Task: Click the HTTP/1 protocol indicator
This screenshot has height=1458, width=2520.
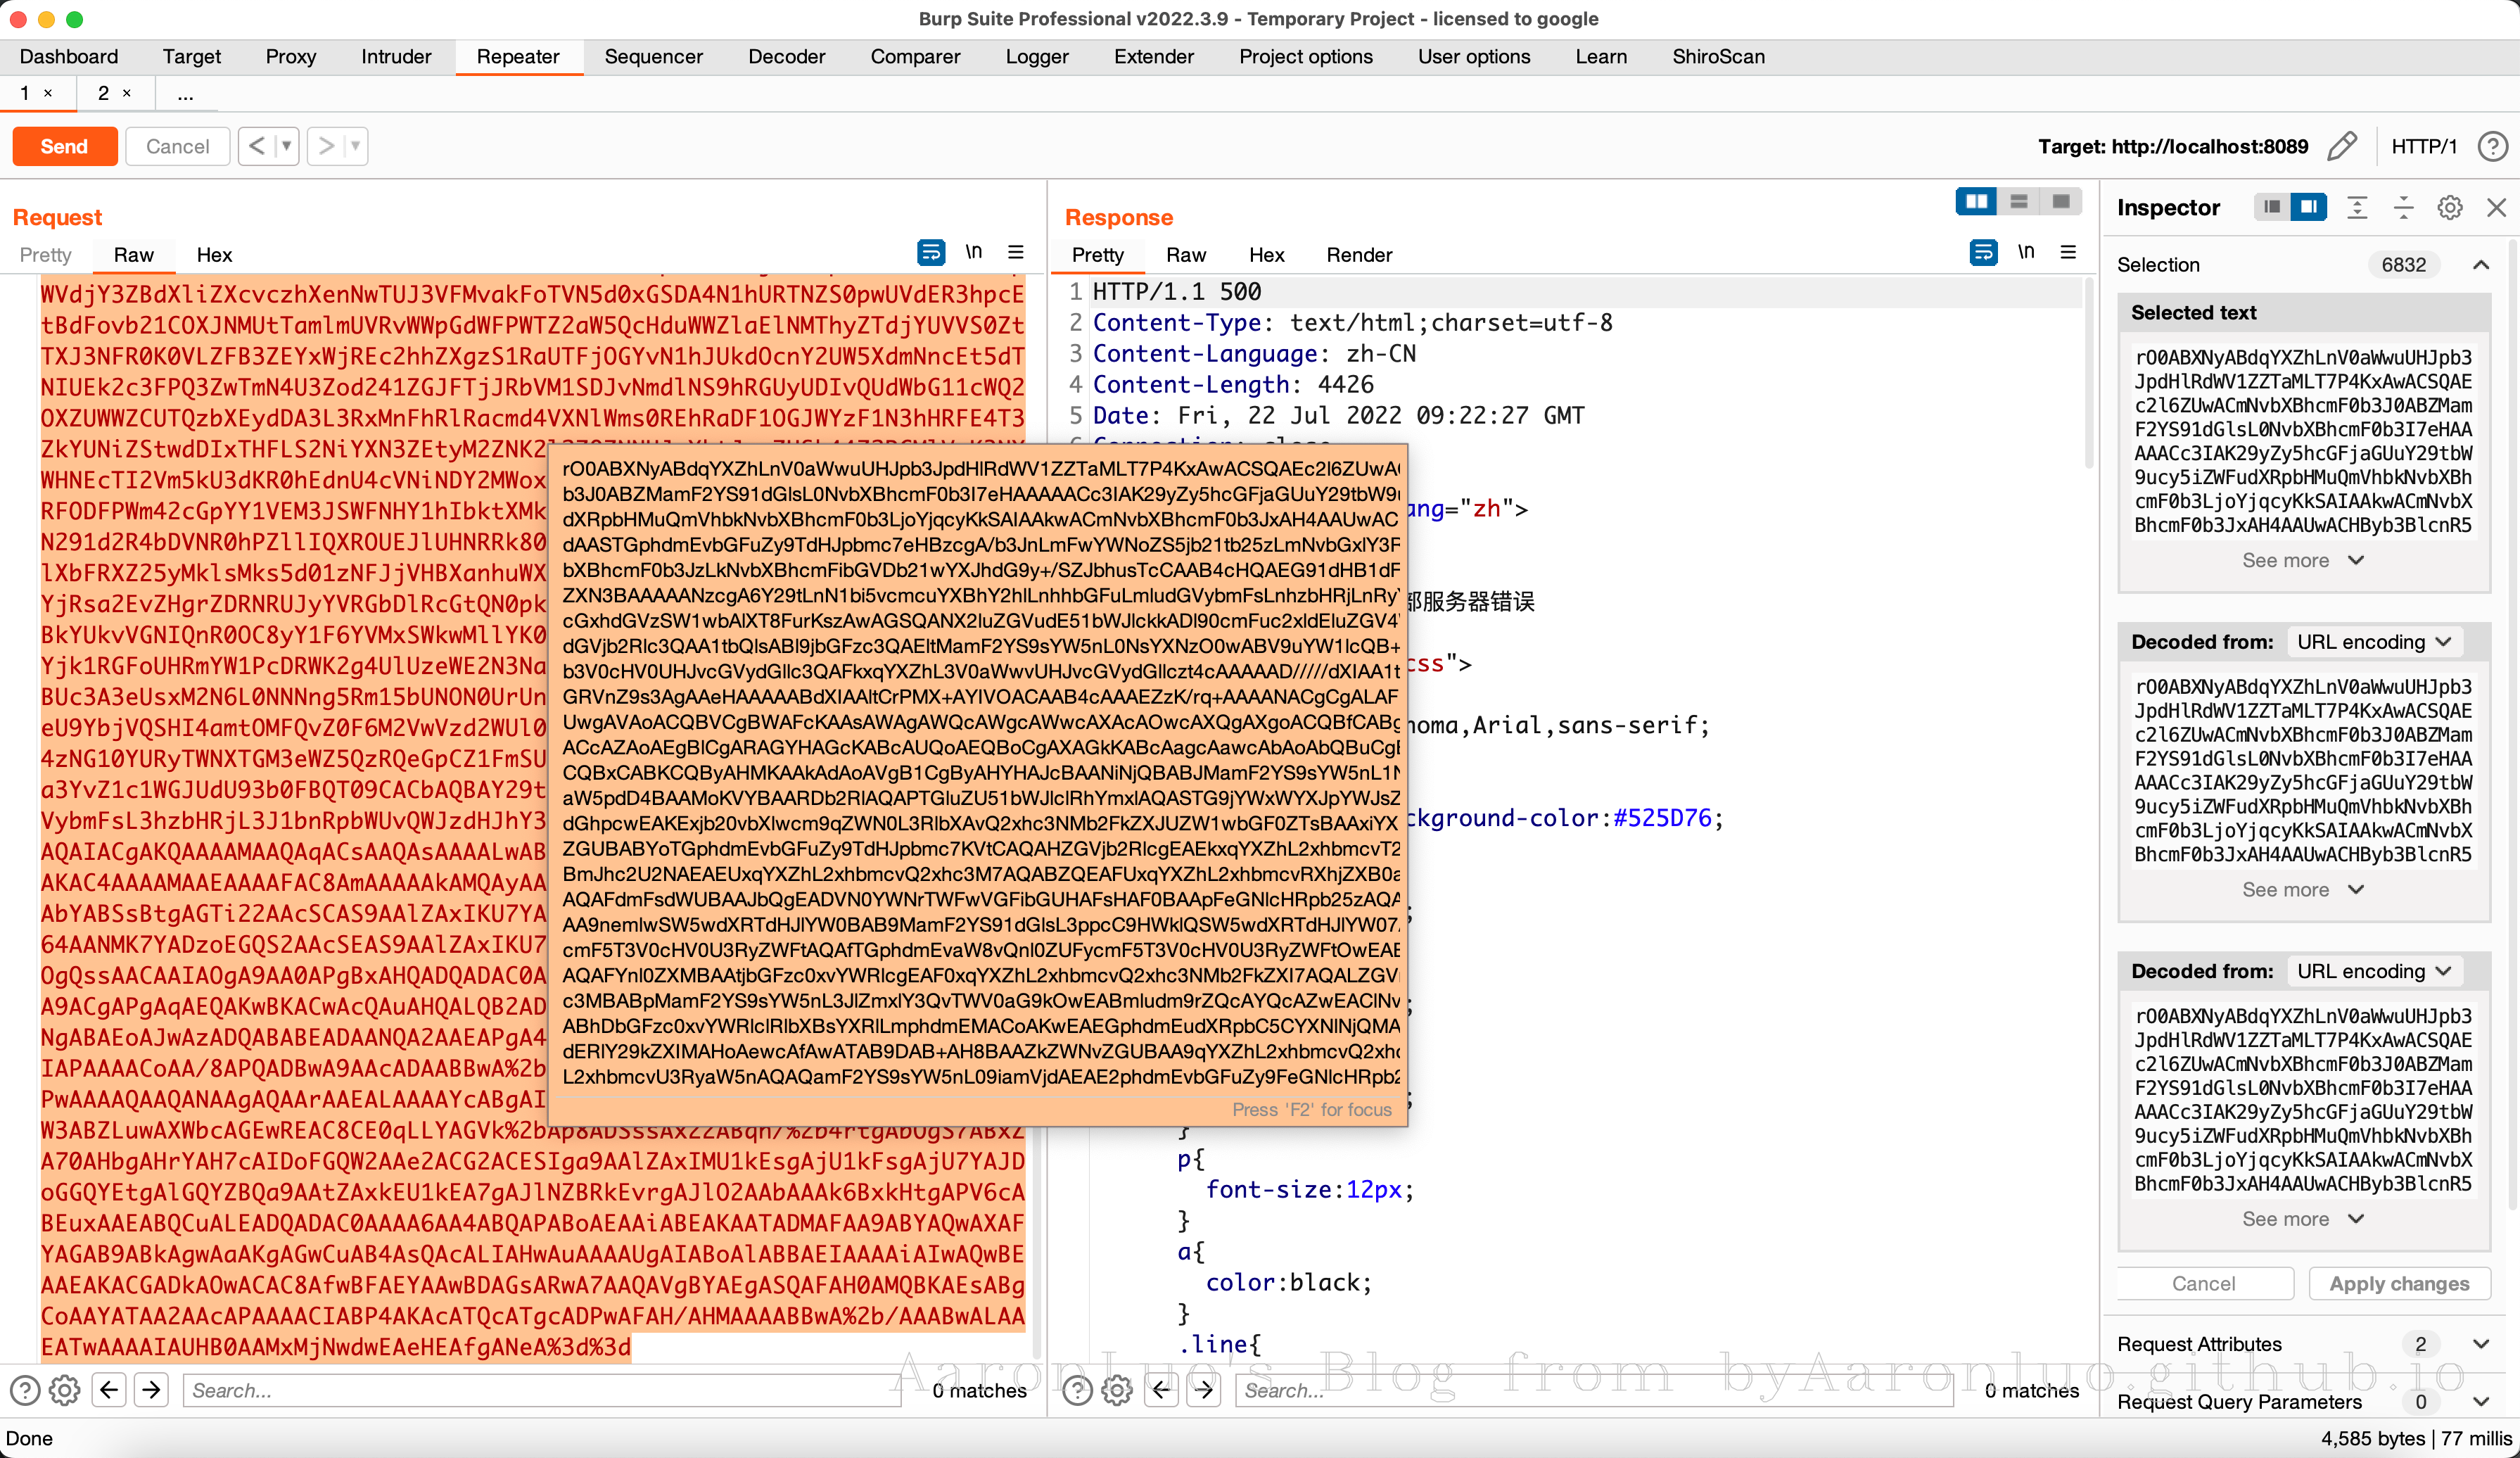Action: [2423, 146]
